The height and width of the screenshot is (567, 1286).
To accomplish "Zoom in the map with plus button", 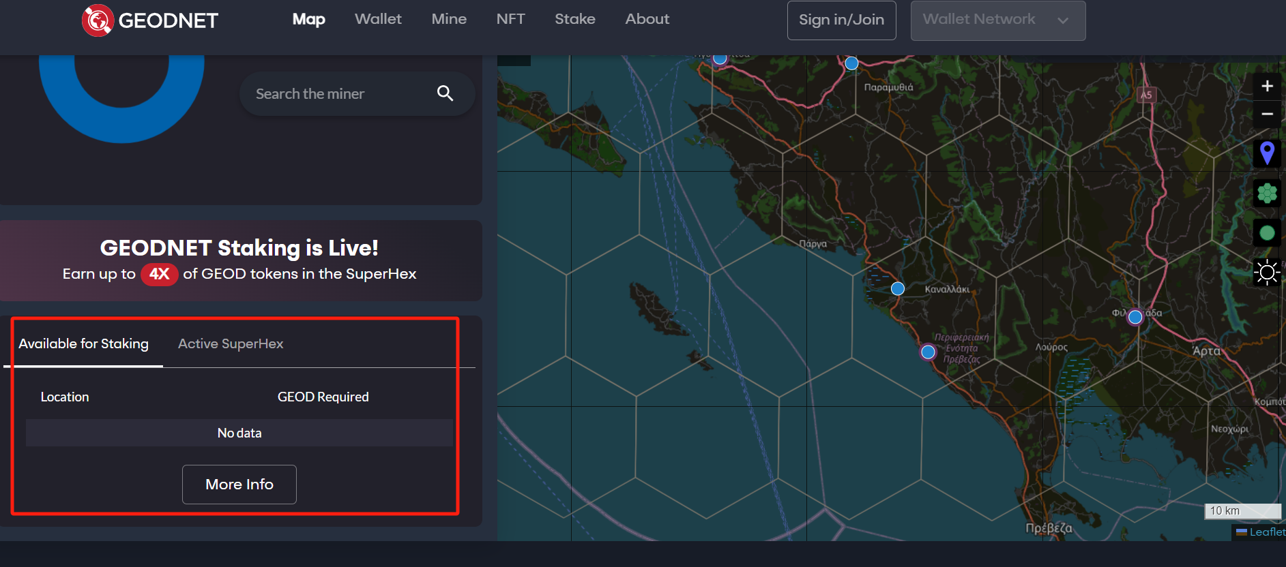I will 1267,86.
